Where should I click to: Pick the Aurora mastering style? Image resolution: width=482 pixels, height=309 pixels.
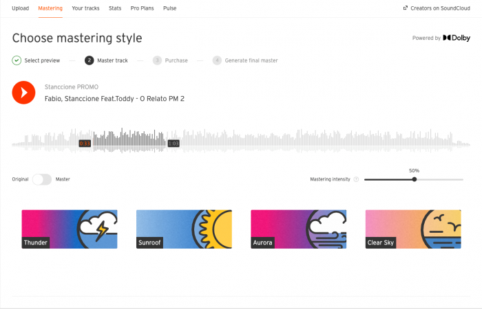(298, 229)
